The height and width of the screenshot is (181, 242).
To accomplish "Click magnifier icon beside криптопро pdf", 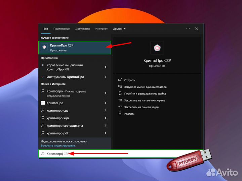I will 43,133.
